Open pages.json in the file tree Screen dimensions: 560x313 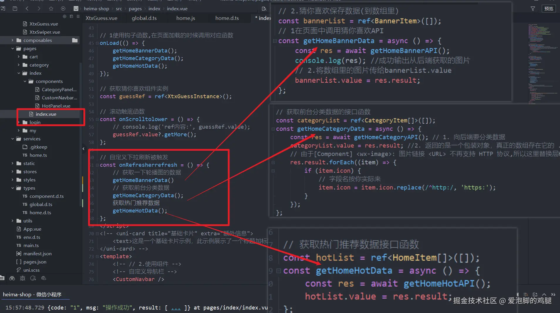tap(35, 262)
